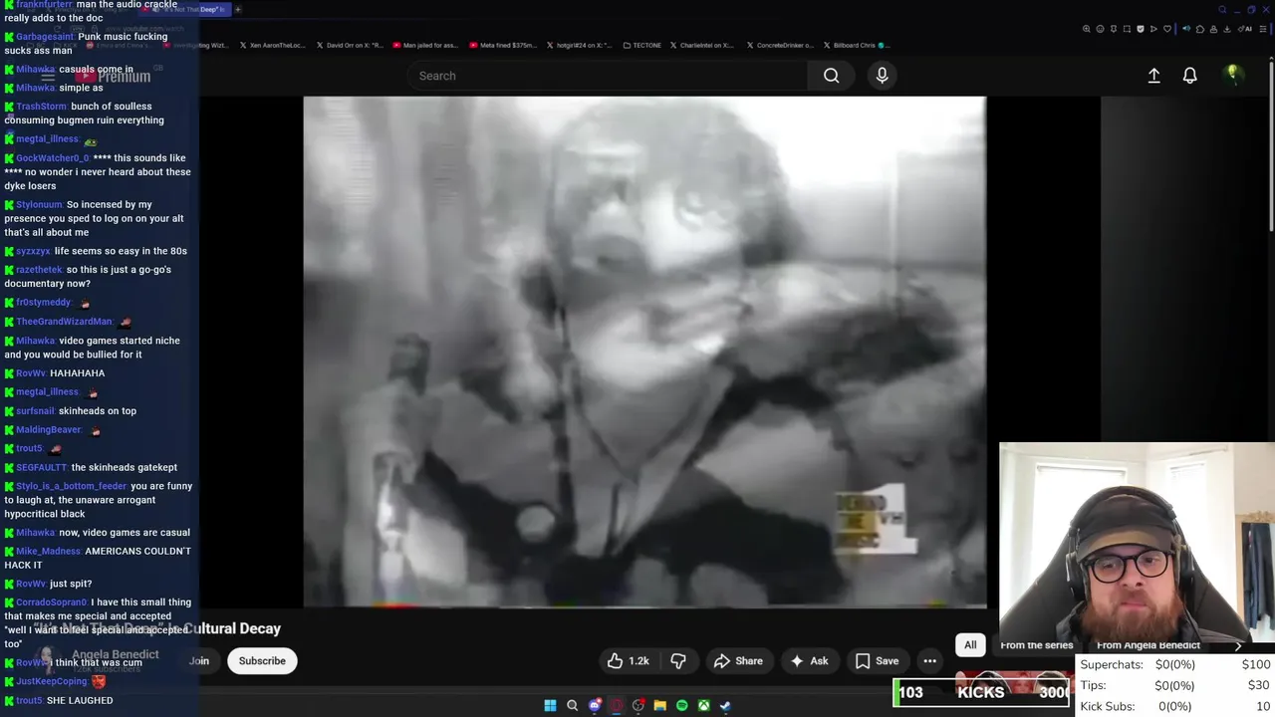Open the YouTube account avatar menu
Screen dimensions: 1275x717
pos(1232,76)
